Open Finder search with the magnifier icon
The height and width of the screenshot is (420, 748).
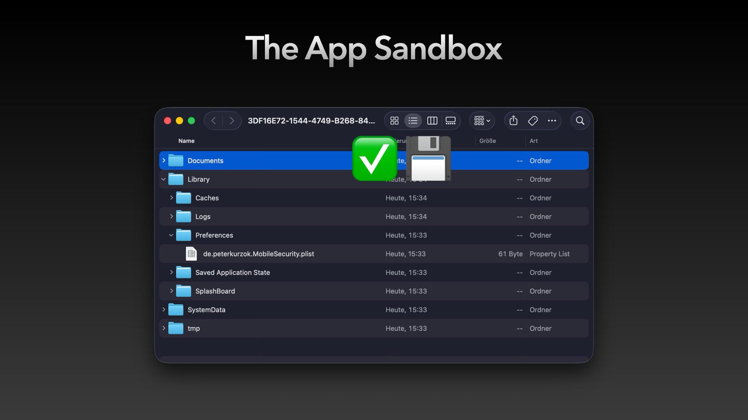pos(580,121)
